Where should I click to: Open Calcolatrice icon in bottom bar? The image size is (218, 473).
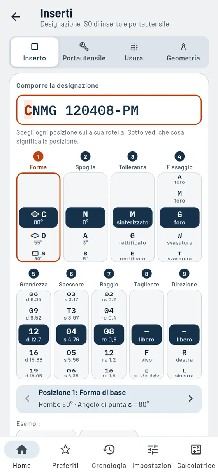[196, 455]
